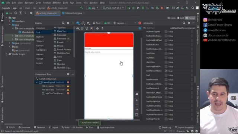Open the Build menu
The width and height of the screenshot is (238, 134).
coord(65,3)
